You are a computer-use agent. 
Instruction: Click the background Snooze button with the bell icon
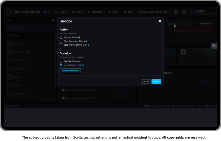pos(173,24)
